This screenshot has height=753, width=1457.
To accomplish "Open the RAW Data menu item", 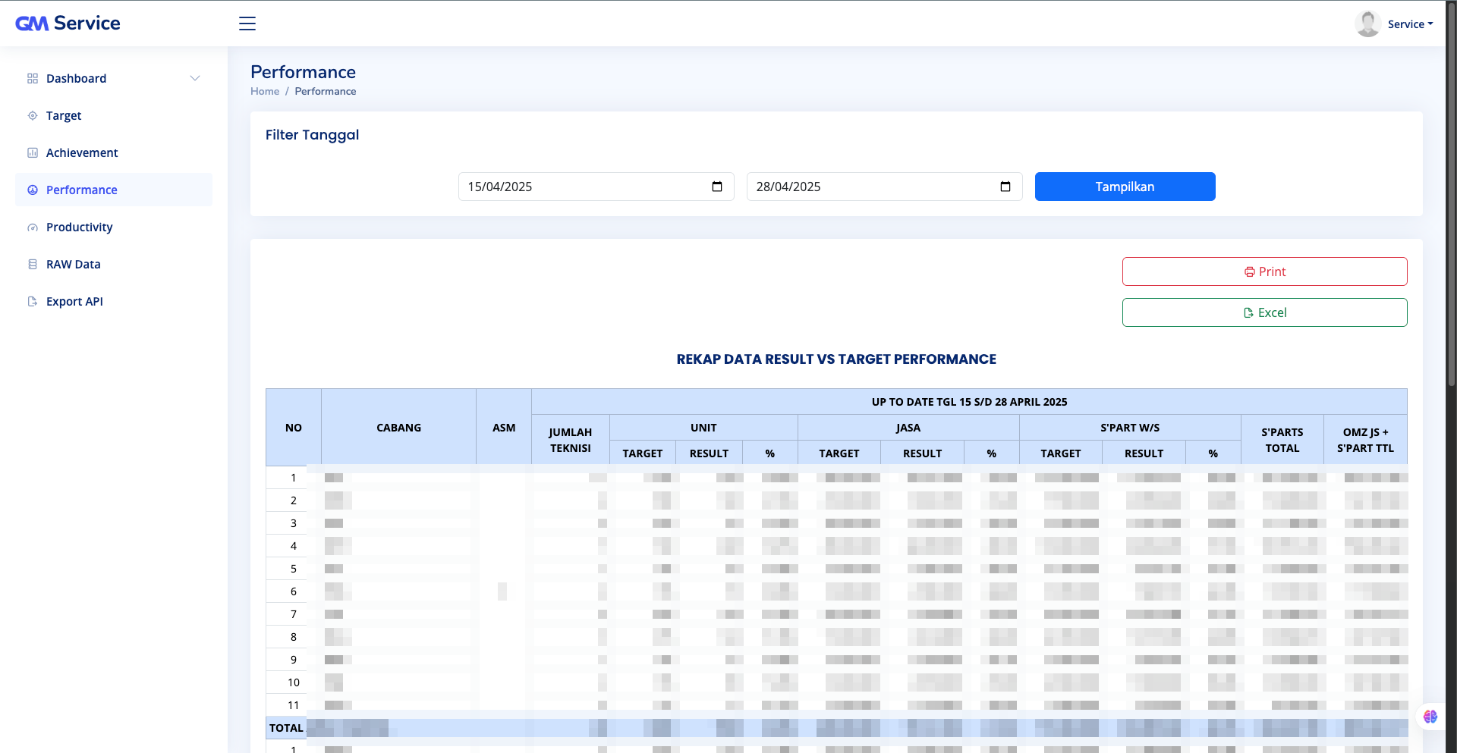I will click(114, 264).
